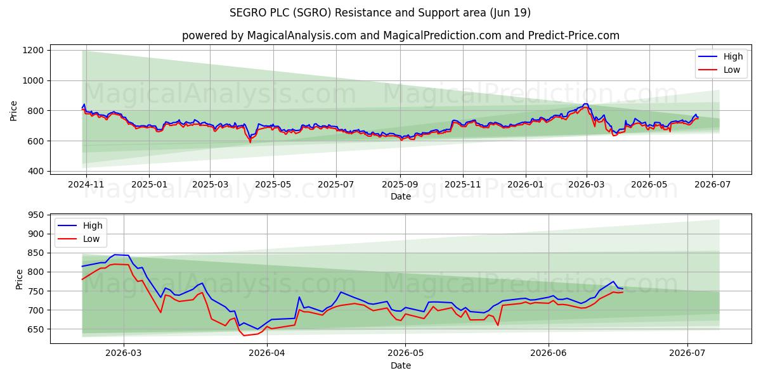Click the 'Price' y-axis label of upper chart
The width and height of the screenshot is (761, 380).
pyautogui.click(x=14, y=111)
